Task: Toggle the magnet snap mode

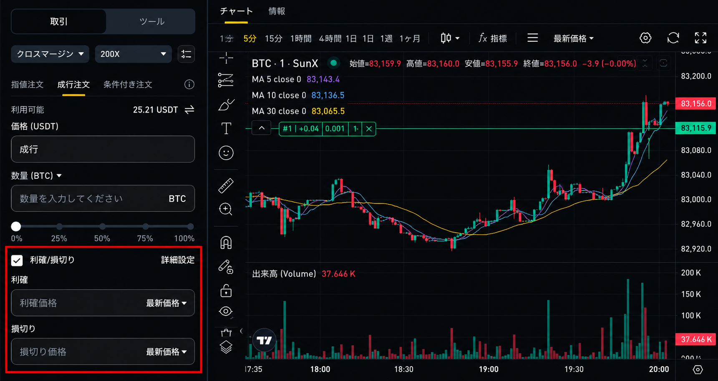Action: point(226,243)
